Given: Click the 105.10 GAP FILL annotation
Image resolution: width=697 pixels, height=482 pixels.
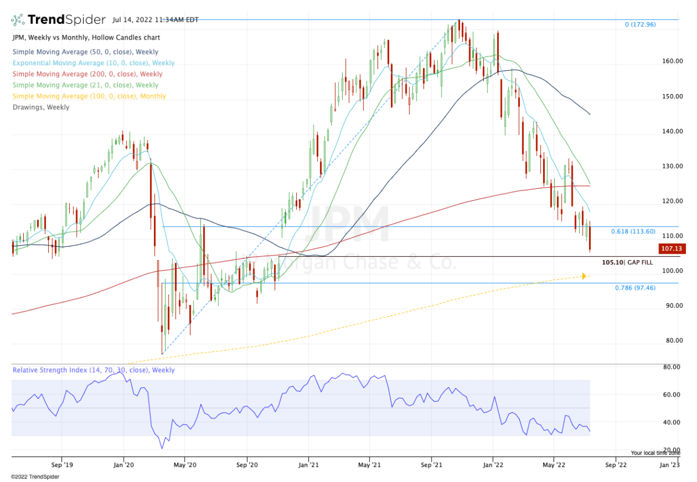Looking at the screenshot, I should [627, 262].
